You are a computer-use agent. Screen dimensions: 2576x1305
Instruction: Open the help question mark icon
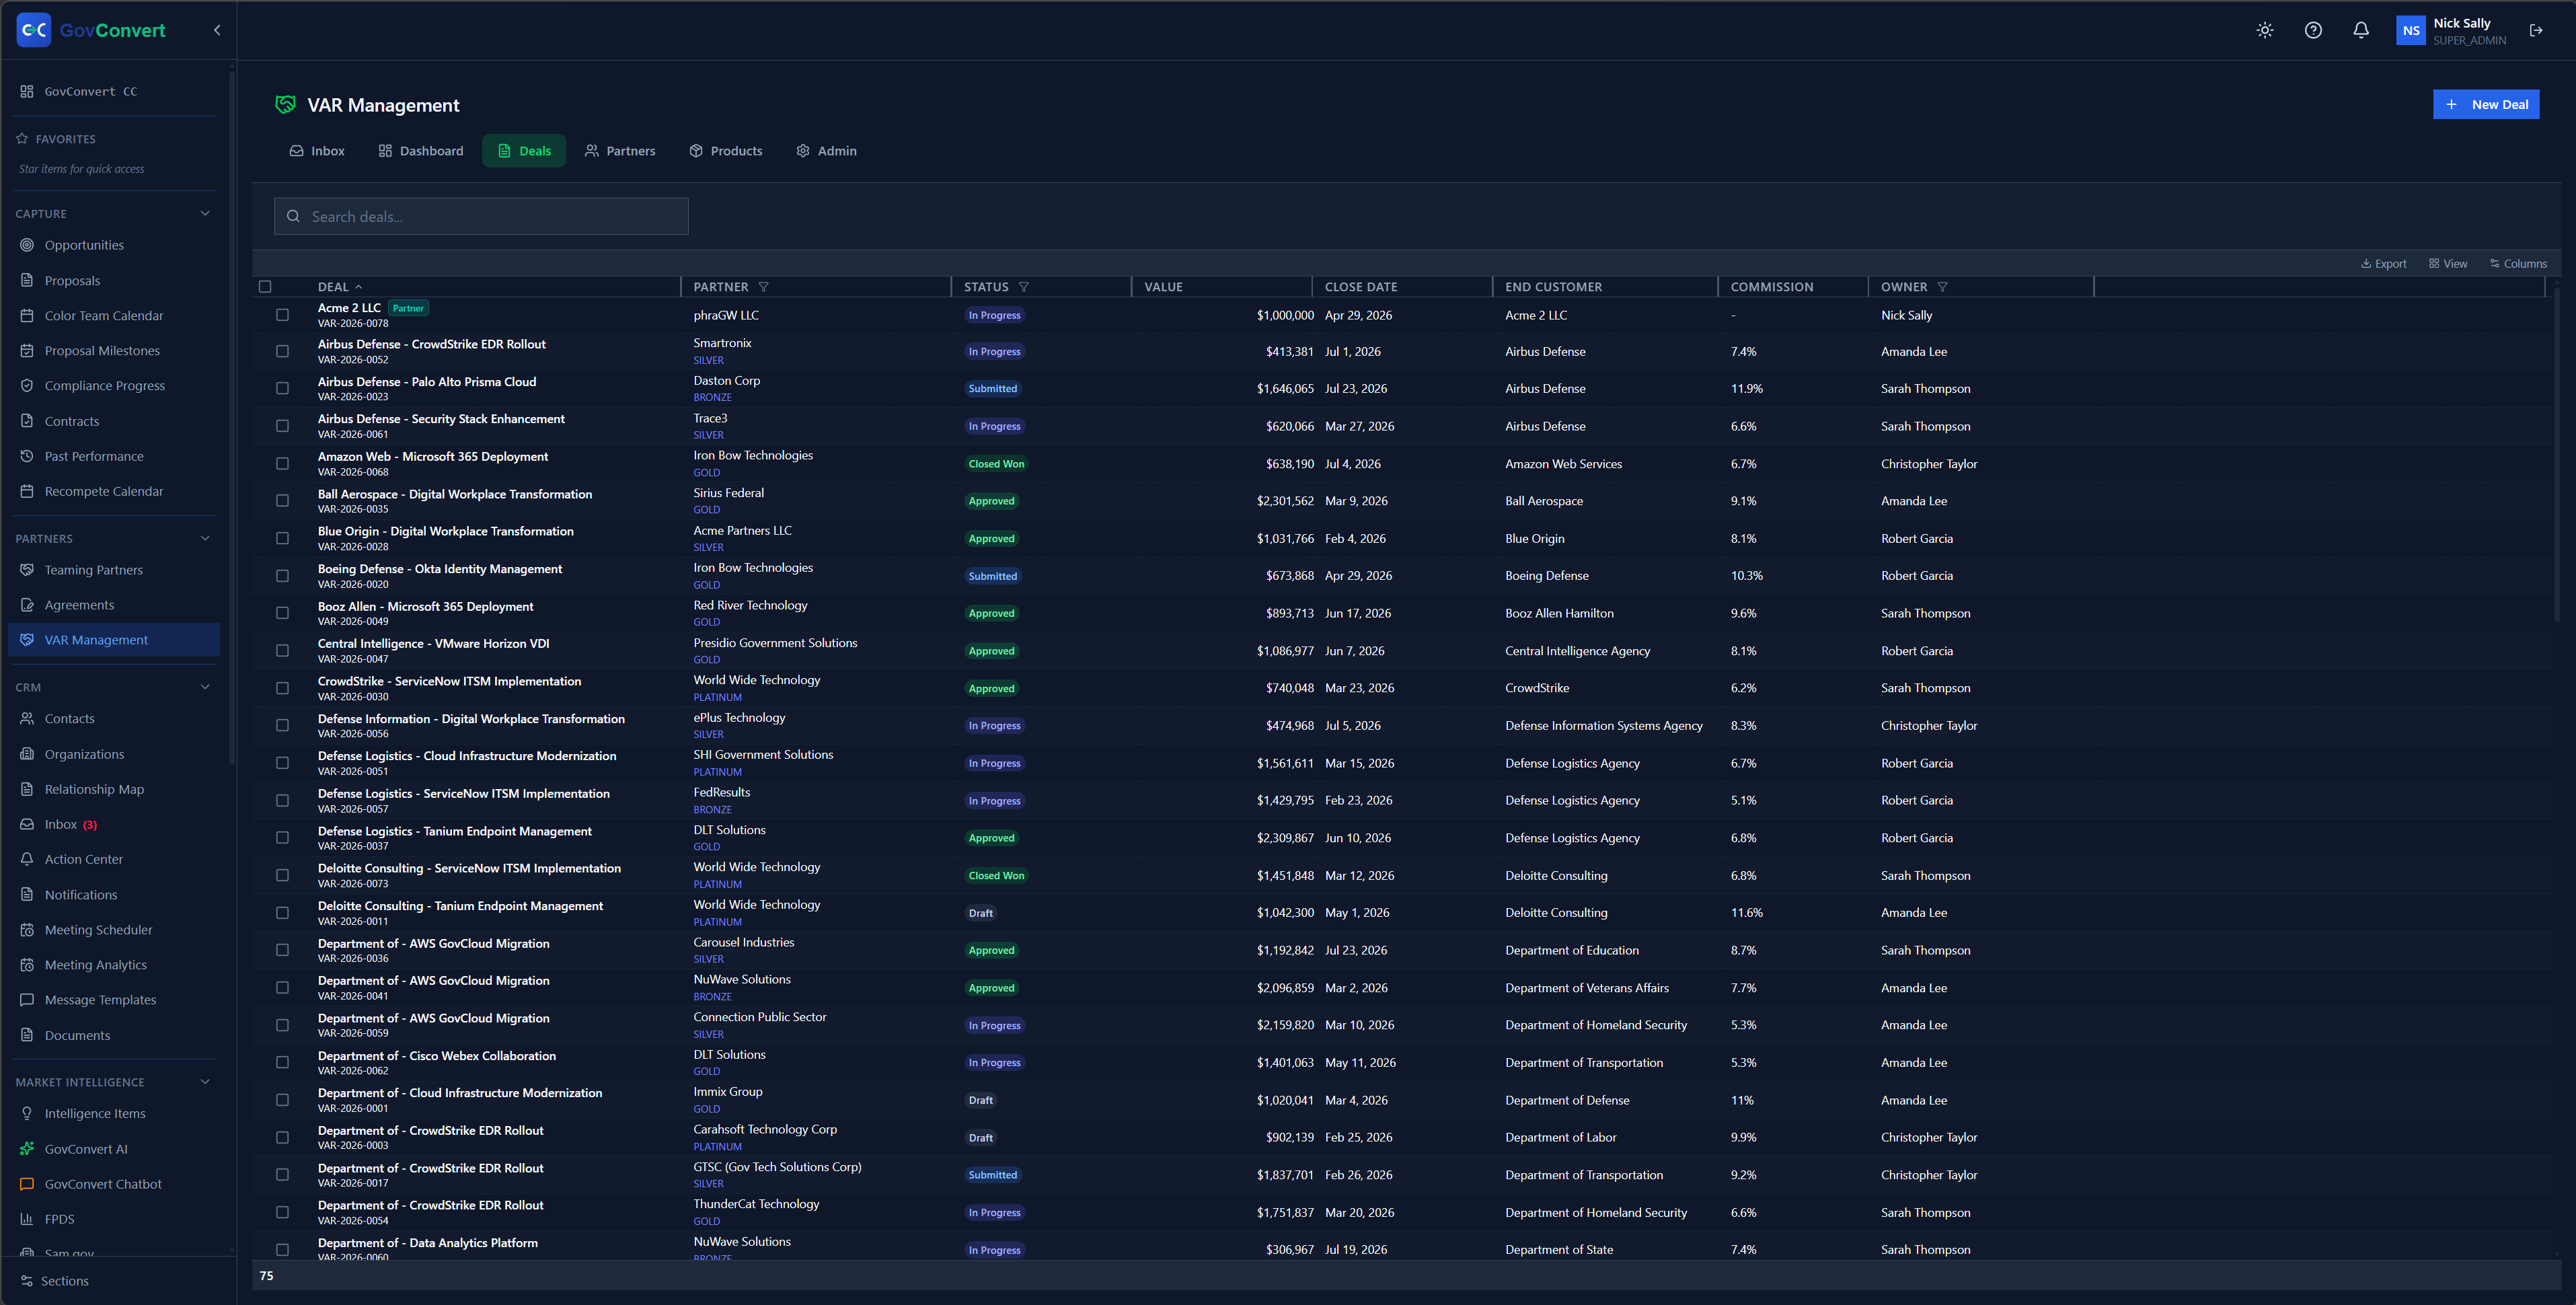tap(2313, 30)
